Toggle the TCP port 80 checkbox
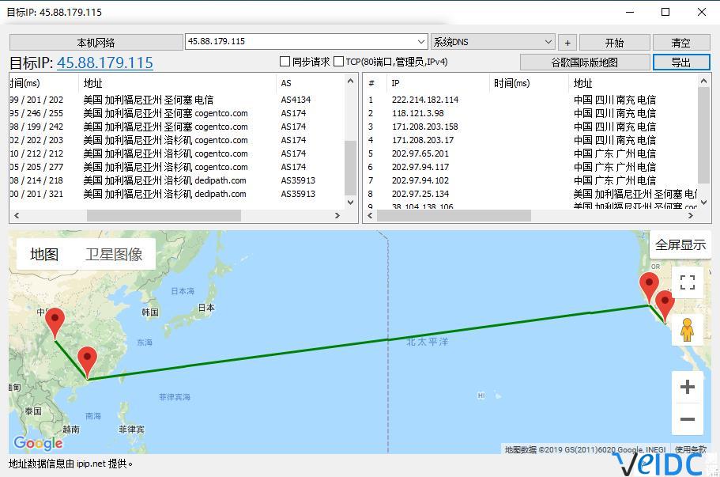Viewport: 720px width, 477px height. pos(338,62)
